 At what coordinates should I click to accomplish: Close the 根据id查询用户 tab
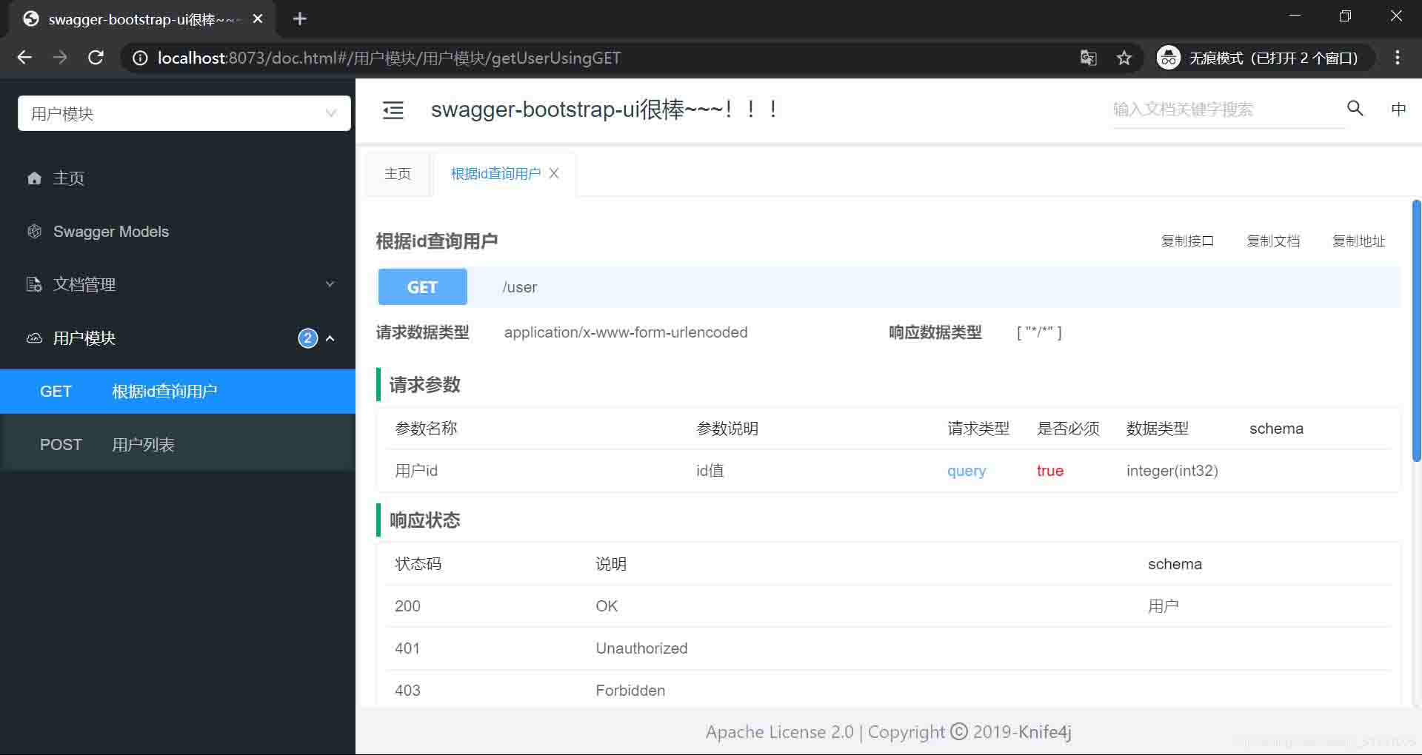click(x=554, y=173)
